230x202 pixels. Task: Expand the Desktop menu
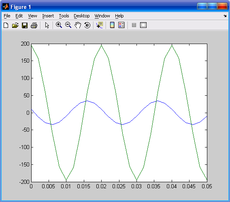tap(81, 16)
